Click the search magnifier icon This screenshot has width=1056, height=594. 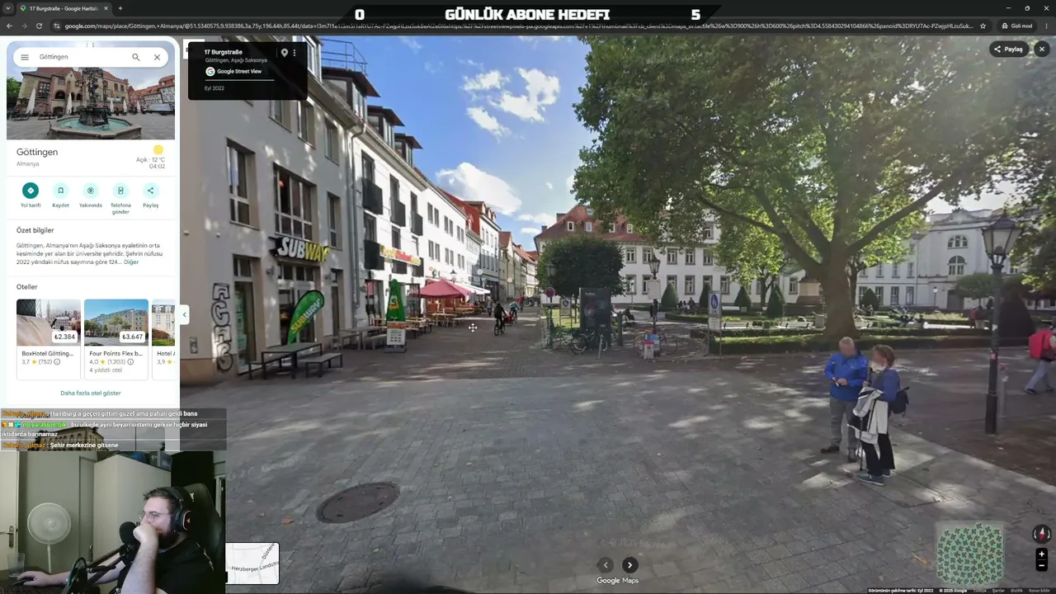coord(136,57)
